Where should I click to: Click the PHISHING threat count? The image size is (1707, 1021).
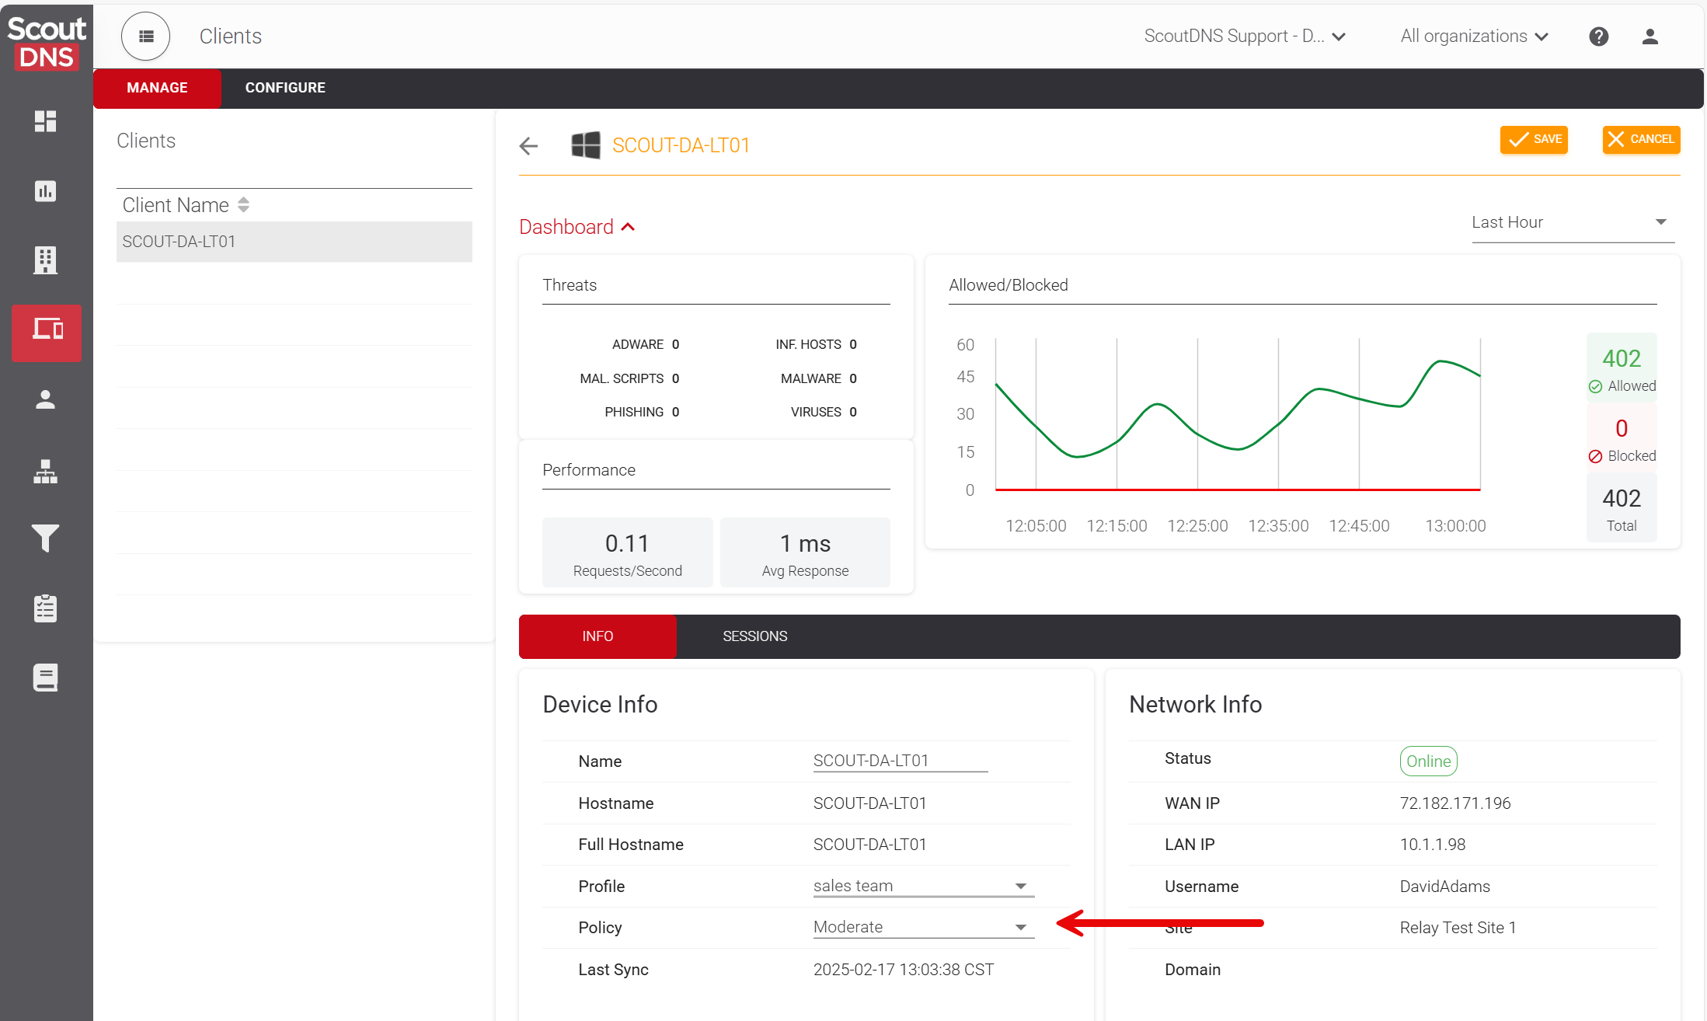(676, 412)
